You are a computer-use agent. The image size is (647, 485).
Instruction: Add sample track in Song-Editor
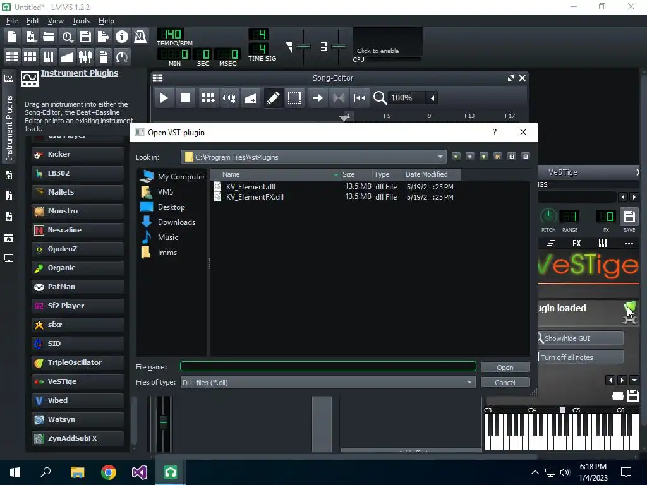pos(229,98)
